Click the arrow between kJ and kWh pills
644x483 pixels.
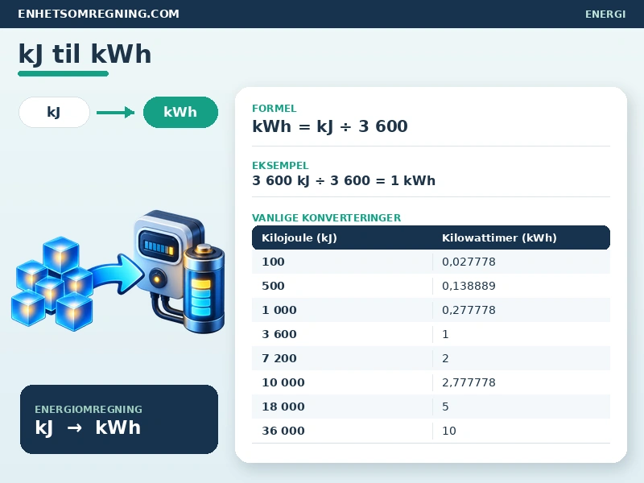point(116,112)
